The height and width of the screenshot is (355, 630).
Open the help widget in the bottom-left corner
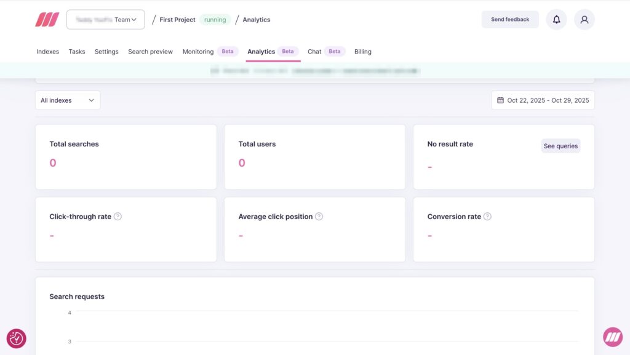(x=16, y=338)
